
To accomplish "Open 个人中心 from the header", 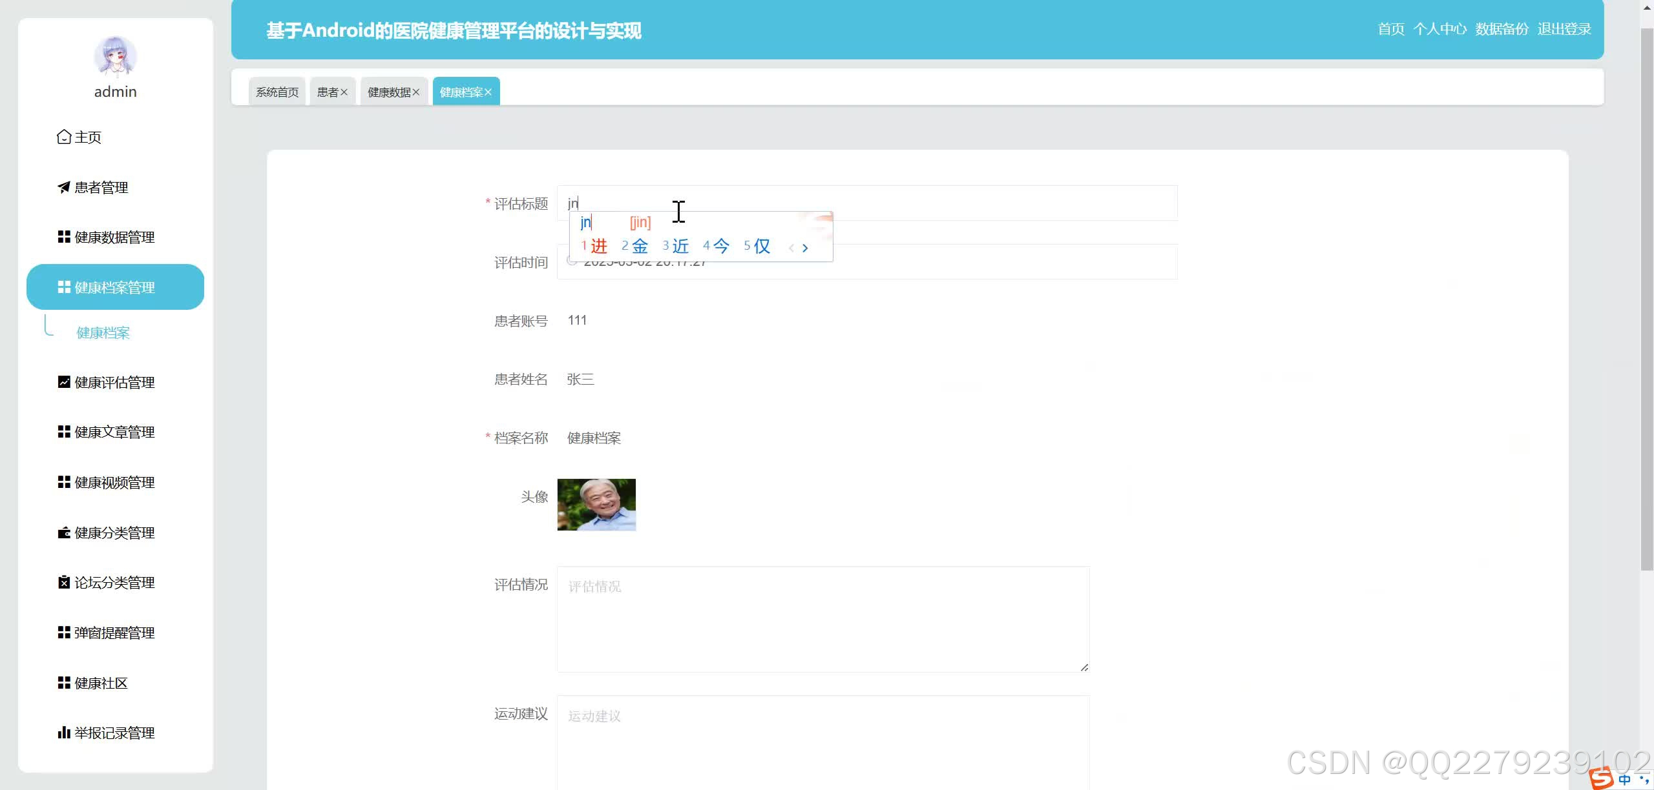I will pos(1439,29).
